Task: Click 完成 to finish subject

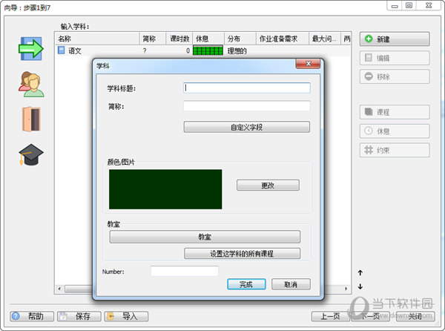Action: click(246, 284)
